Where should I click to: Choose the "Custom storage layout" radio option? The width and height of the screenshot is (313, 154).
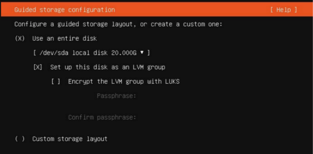(x=20, y=139)
